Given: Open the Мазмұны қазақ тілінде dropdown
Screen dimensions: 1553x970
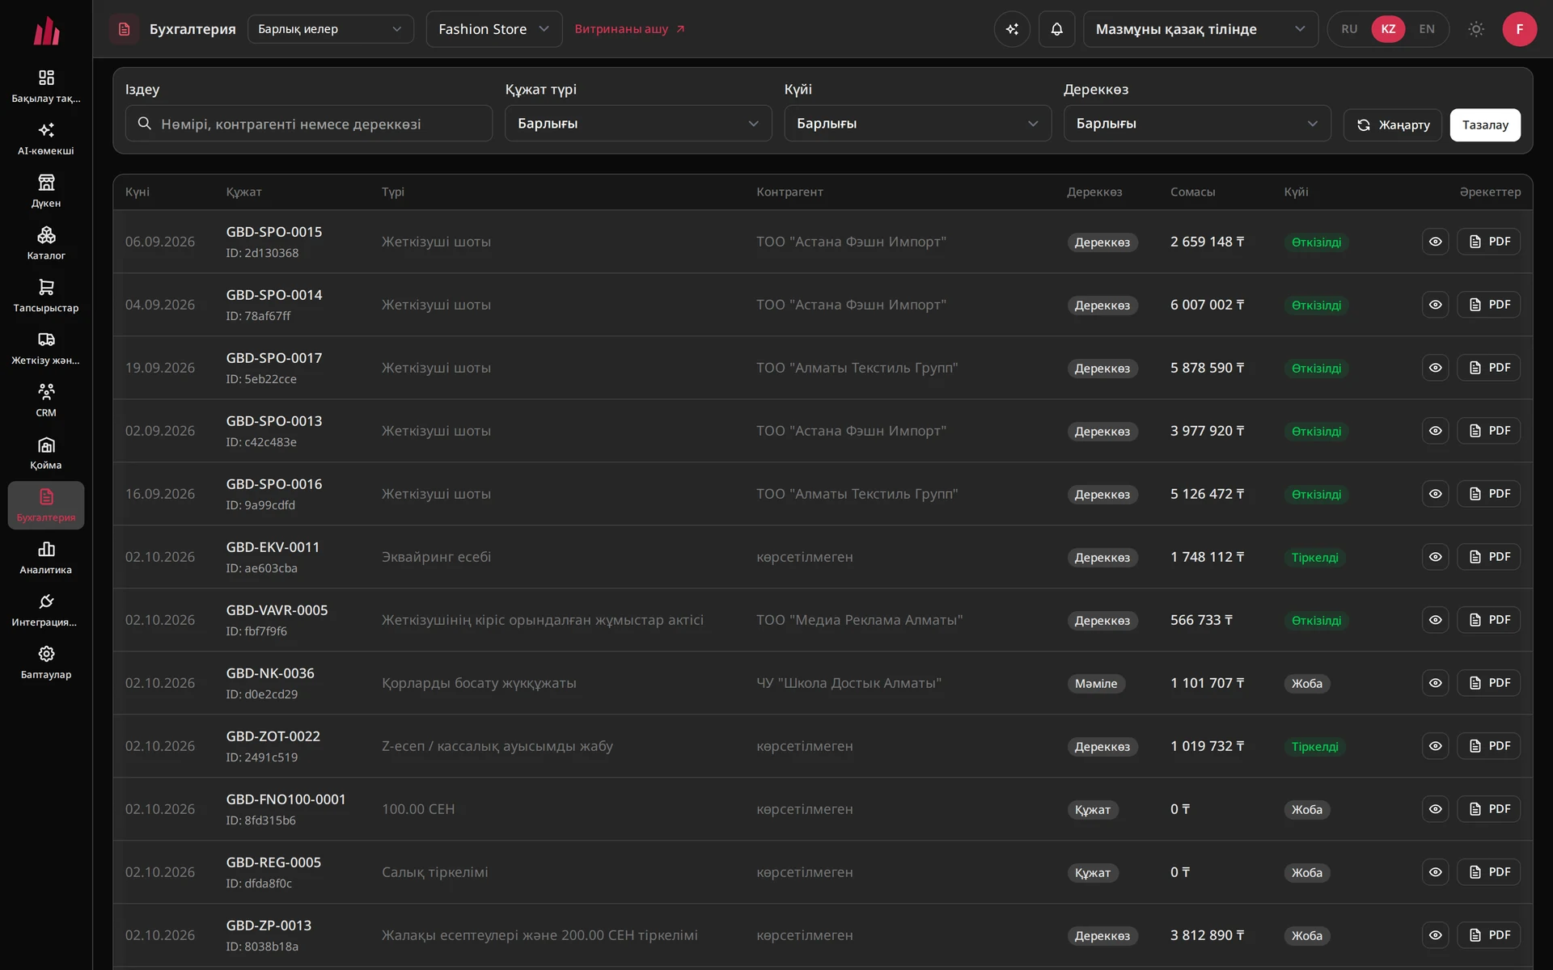Looking at the screenshot, I should [x=1200, y=29].
